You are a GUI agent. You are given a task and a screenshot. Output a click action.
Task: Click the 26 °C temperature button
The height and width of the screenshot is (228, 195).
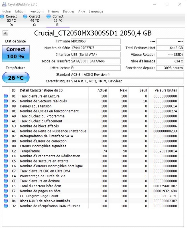[x=16, y=78]
